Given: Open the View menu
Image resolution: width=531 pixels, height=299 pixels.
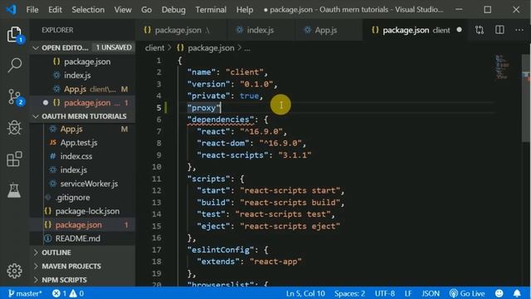Looking at the screenshot, I should coord(123,9).
